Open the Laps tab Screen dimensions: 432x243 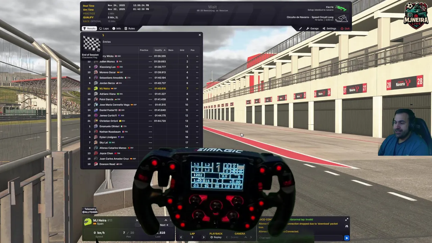coord(104,28)
